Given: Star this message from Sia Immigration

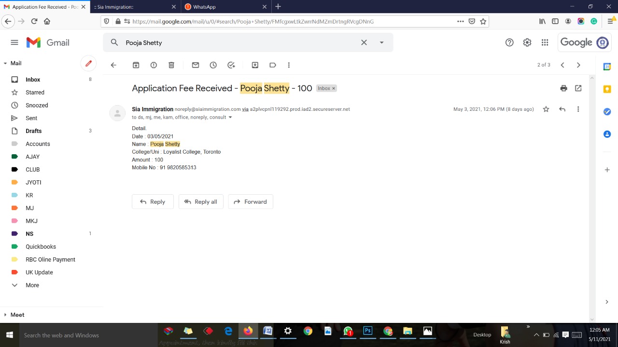Looking at the screenshot, I should click(546, 109).
